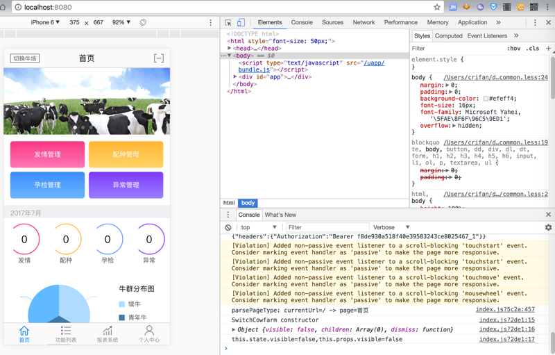Tap the 切换牛场 button

[25, 58]
